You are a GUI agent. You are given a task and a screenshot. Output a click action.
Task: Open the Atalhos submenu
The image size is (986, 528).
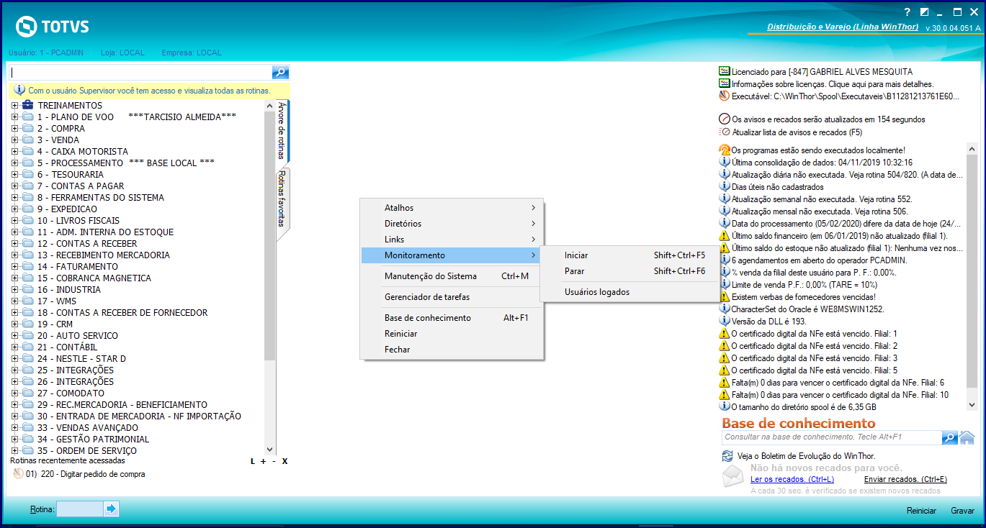(452, 208)
